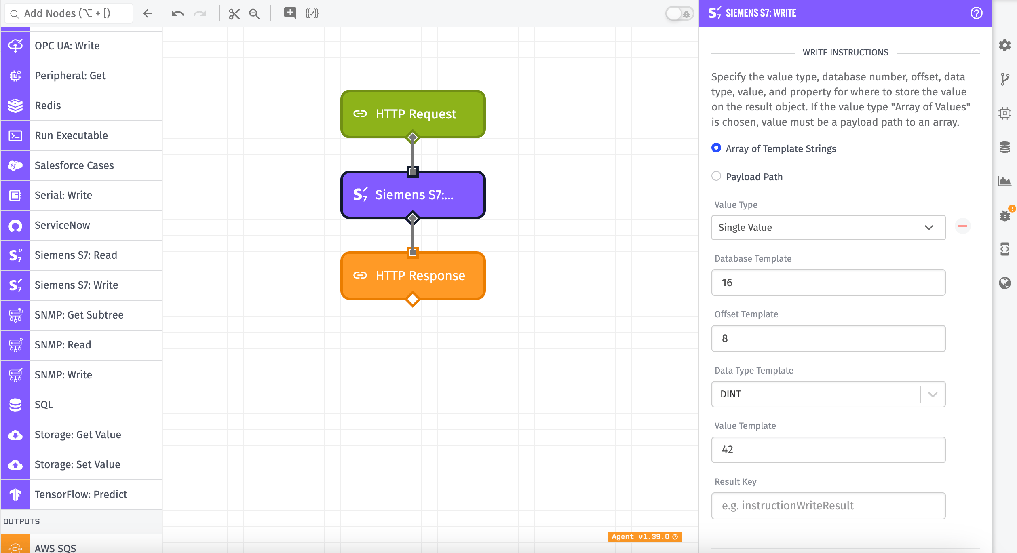Select the HTTP Request node

(x=413, y=114)
